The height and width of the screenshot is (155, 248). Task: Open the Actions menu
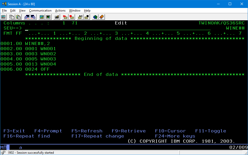pos(60,11)
